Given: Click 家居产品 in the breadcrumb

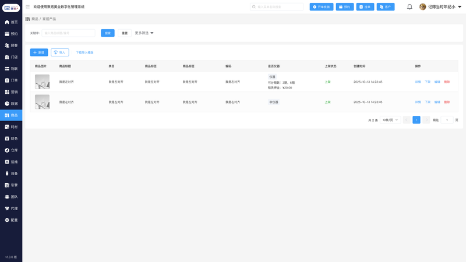Looking at the screenshot, I should pos(49,19).
